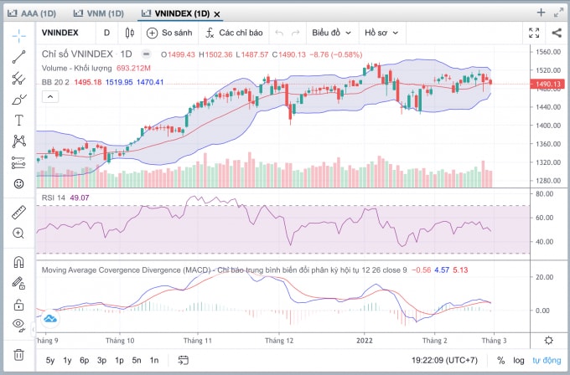
Task: Toggle magnet mode
Action: click(19, 262)
